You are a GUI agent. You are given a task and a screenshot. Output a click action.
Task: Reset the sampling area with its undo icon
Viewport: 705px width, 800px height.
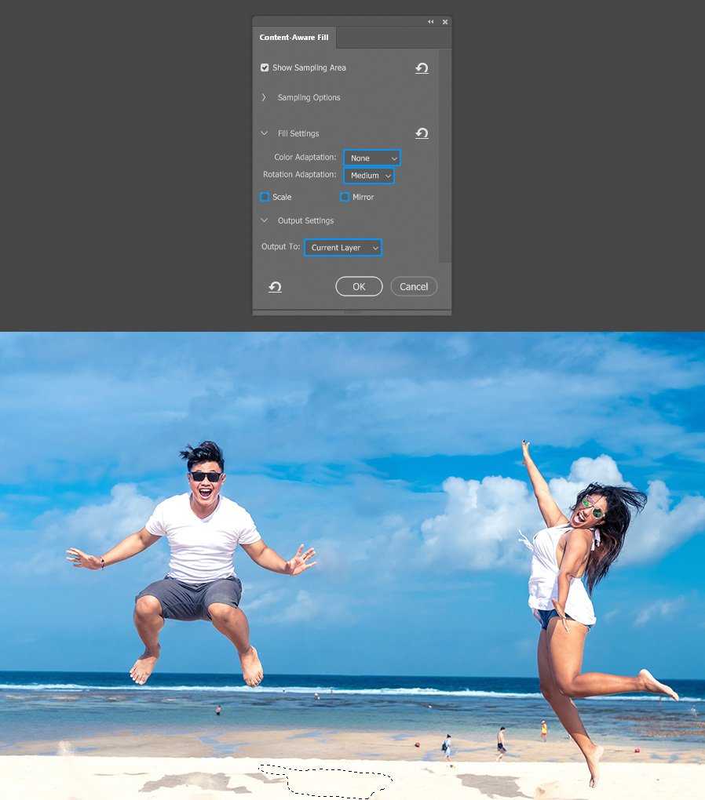tap(422, 68)
